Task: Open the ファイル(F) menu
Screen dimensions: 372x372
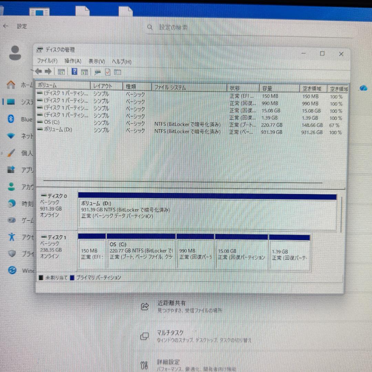Action: (47, 61)
